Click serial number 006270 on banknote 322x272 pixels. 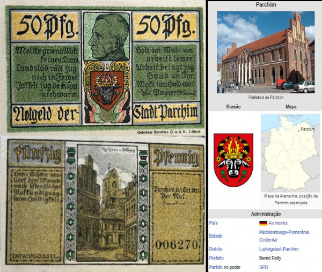tap(177, 245)
